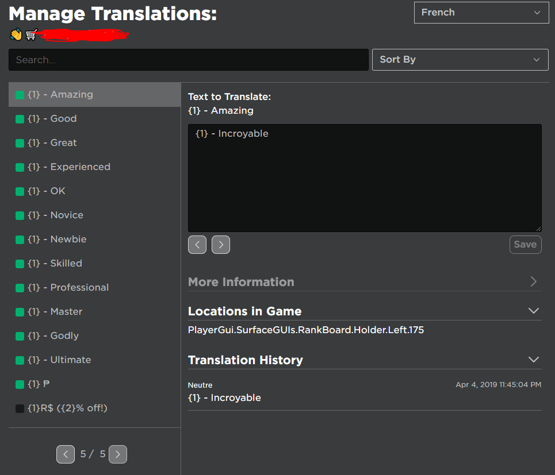This screenshot has width=555, height=475.
Task: Click the next page arrow in pagination
Action: click(117, 454)
